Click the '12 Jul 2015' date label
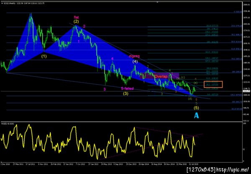Viewport: 251px width, 174px height. tap(194, 164)
